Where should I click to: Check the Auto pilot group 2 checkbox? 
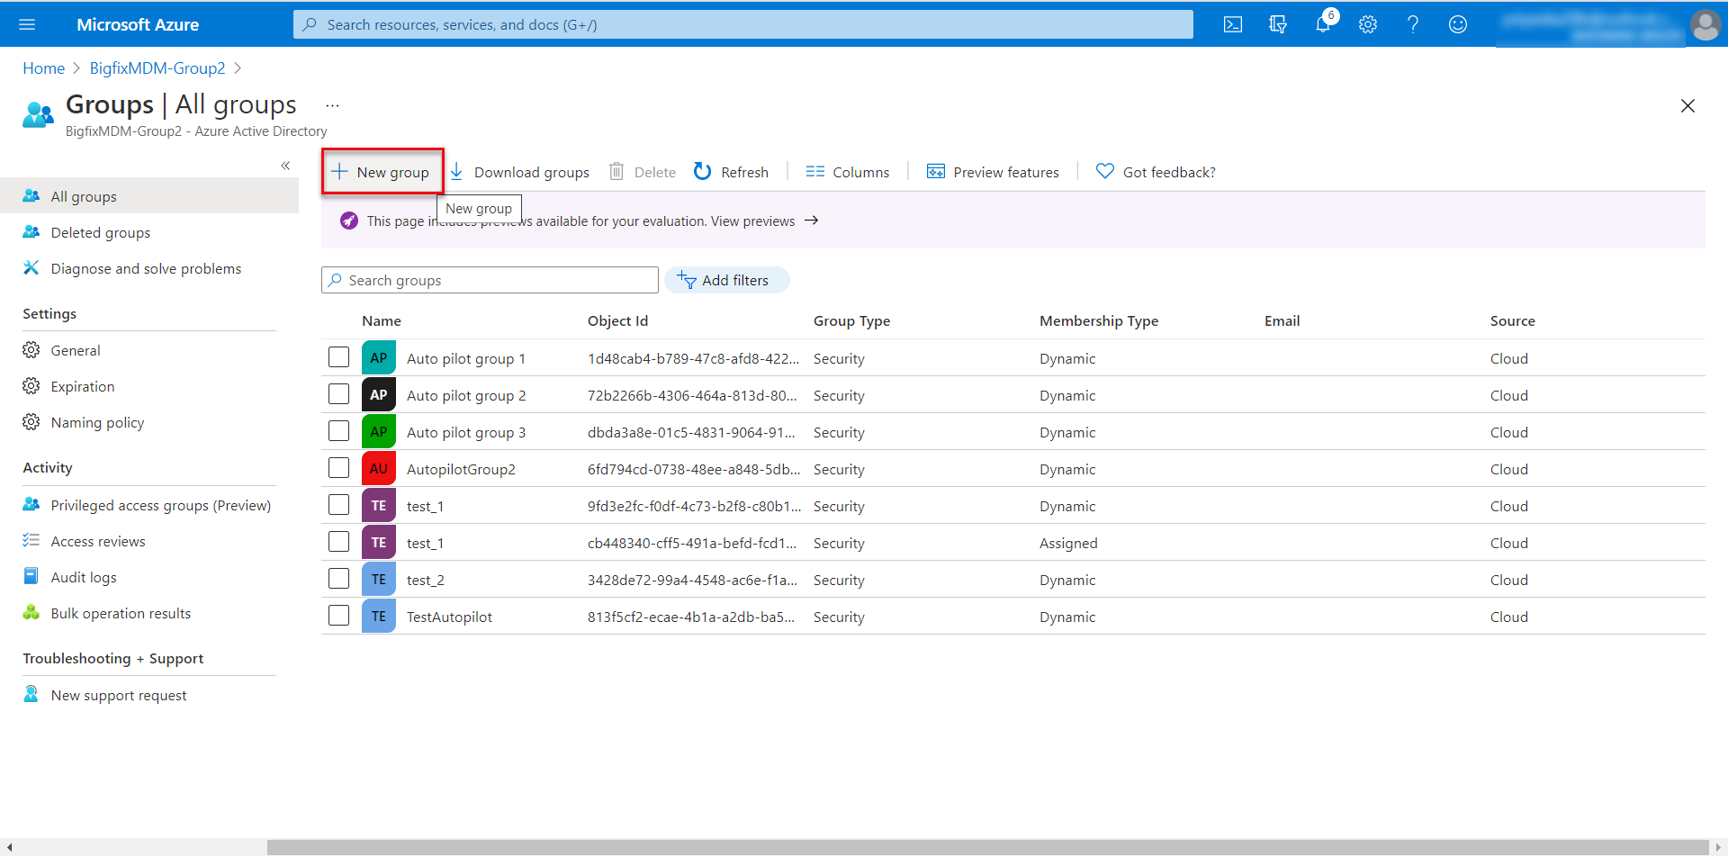coord(338,394)
